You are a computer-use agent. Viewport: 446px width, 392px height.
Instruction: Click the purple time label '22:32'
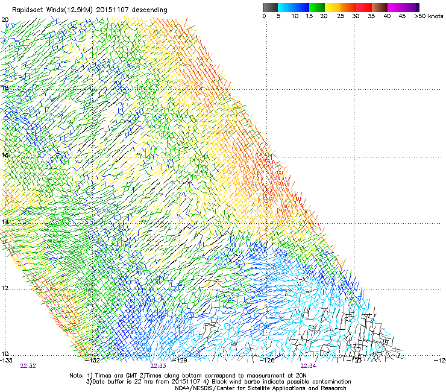[x=28, y=366]
